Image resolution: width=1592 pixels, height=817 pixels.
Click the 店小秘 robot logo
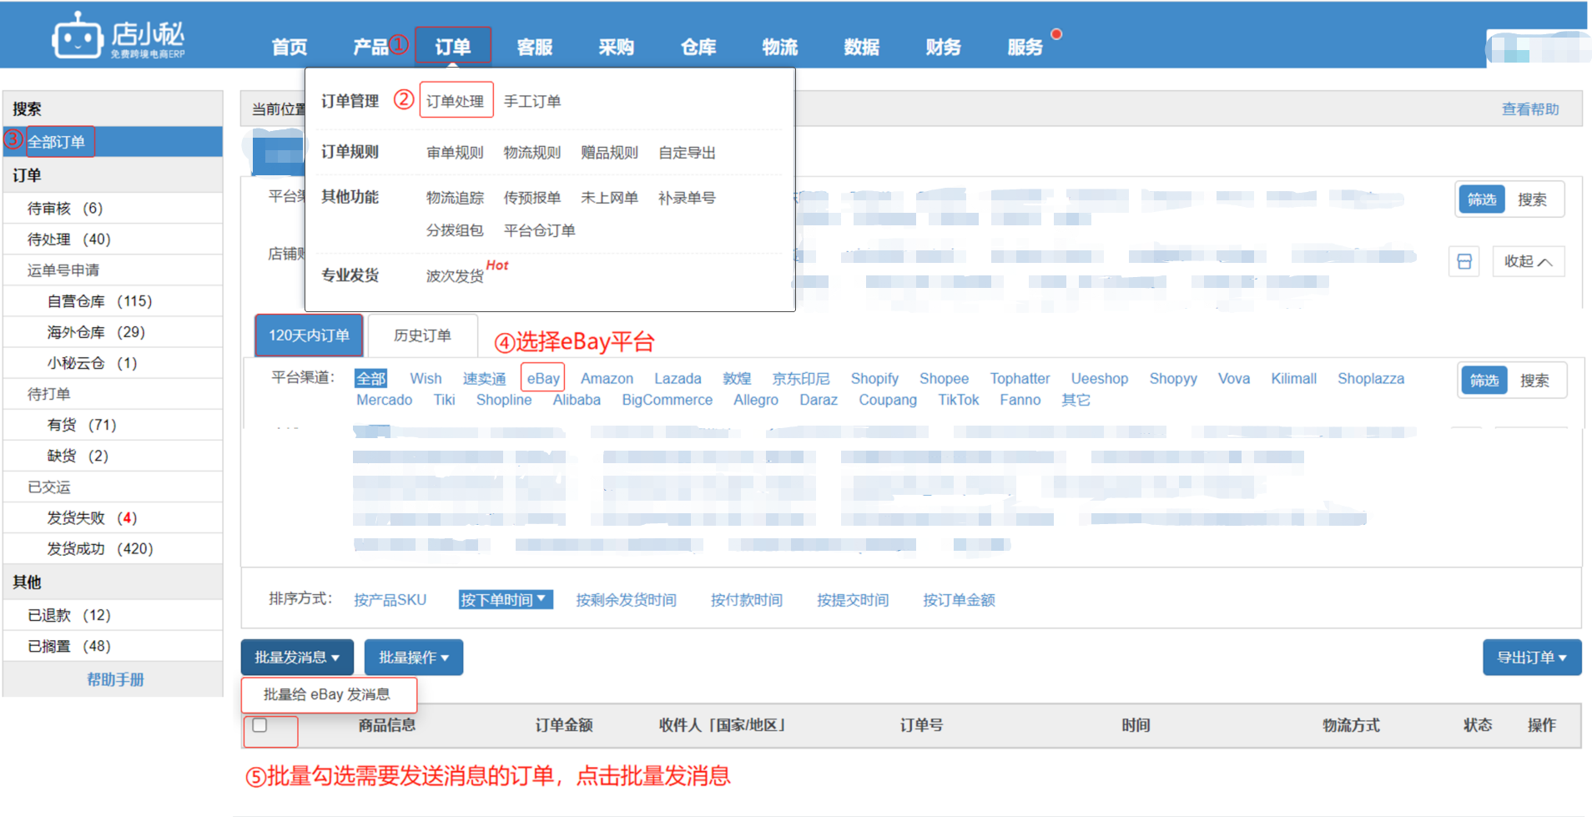point(118,35)
